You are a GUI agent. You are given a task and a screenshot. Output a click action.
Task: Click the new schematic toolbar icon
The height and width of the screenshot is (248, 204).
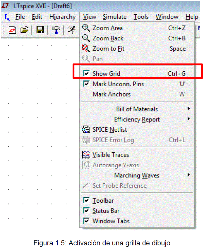pos(12,30)
